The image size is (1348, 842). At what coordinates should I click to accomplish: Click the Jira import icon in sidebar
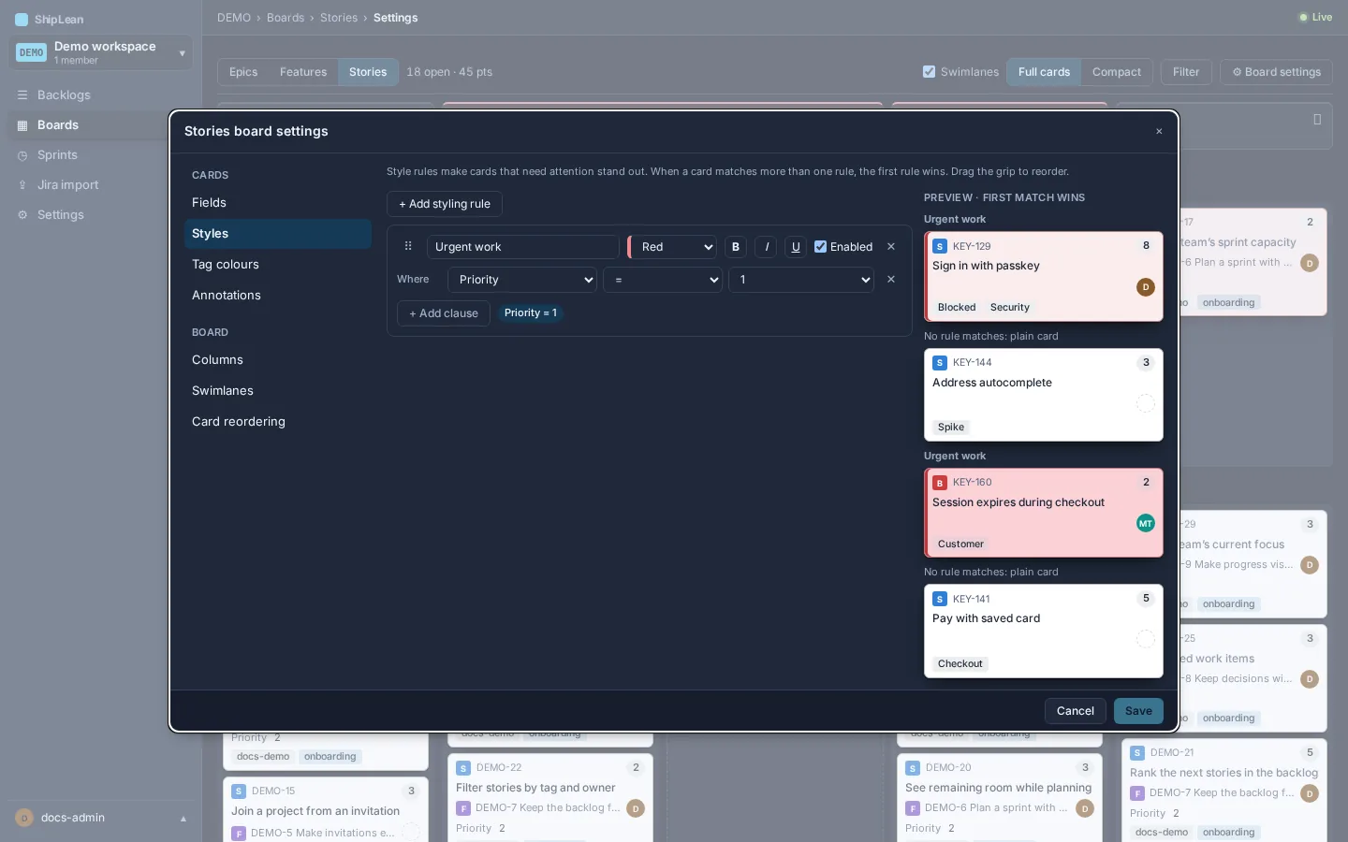22,185
